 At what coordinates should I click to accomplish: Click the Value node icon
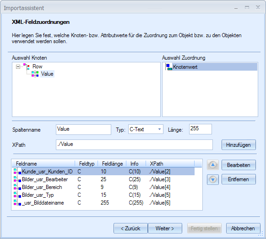pos(35,74)
